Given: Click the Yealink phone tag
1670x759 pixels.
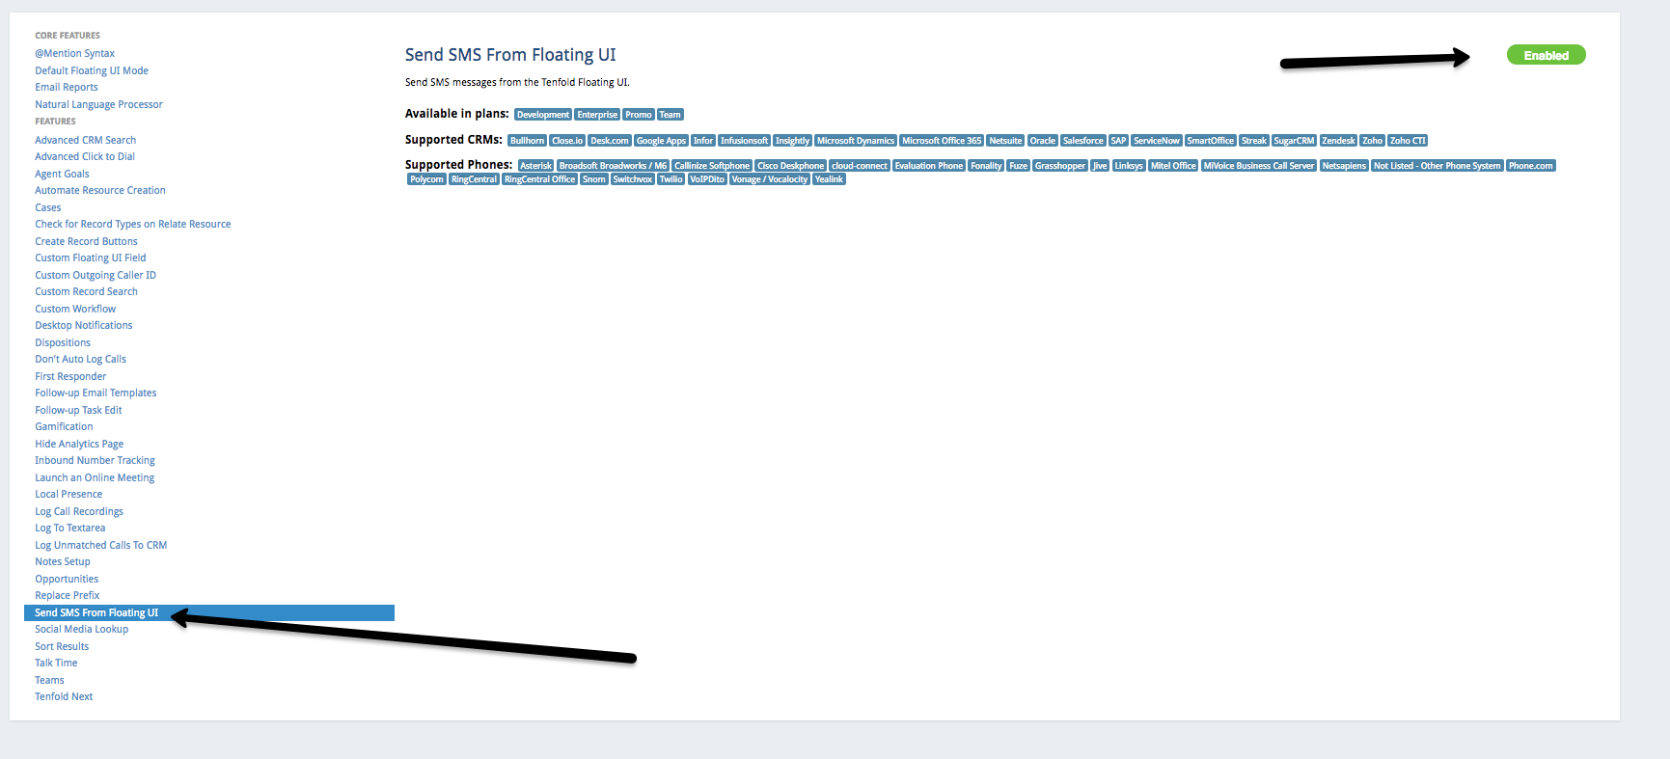Looking at the screenshot, I should click(829, 179).
